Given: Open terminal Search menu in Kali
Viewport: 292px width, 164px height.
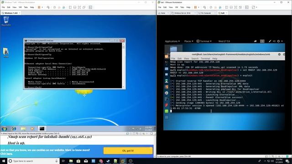Looking at the screenshot, I should coord(195,59).
